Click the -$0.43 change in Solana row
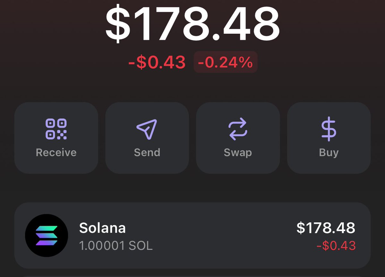 [336, 246]
